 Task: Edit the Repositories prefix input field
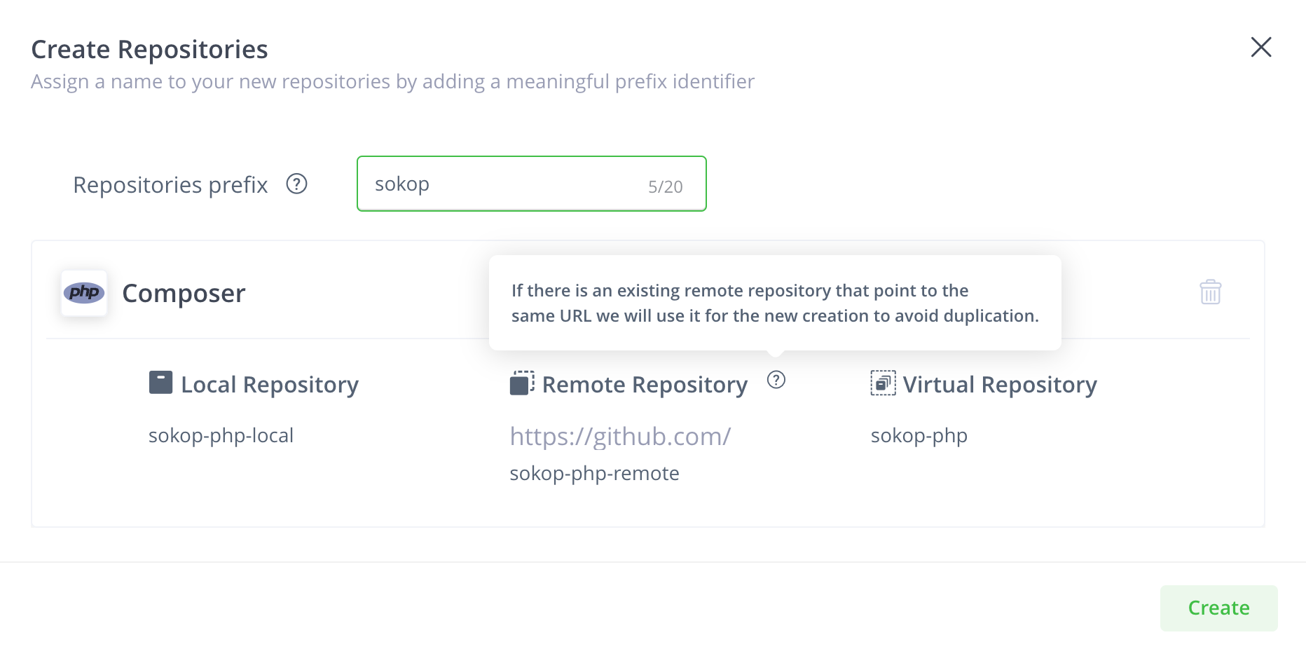[x=531, y=184]
